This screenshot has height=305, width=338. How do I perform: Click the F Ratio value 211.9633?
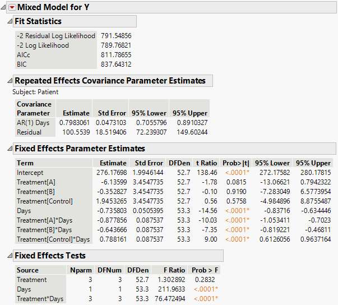pos(172,289)
